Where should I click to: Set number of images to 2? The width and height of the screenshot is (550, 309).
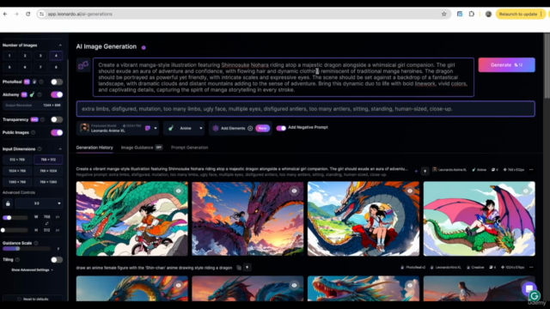25,56
